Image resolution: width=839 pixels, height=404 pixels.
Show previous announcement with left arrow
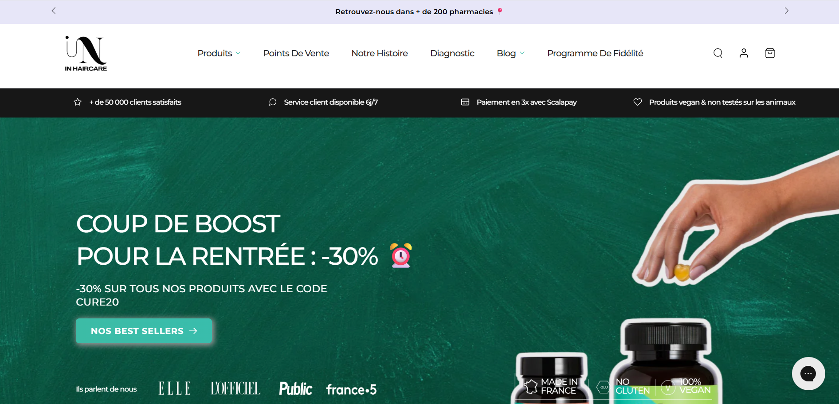(54, 11)
